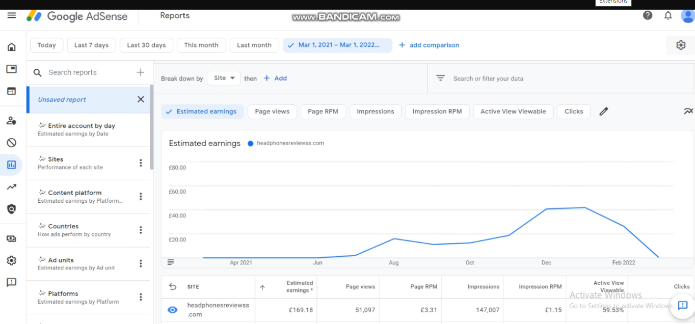This screenshot has width=695, height=324.
Task: Focus the Search or filter your data field
Action: point(560,78)
